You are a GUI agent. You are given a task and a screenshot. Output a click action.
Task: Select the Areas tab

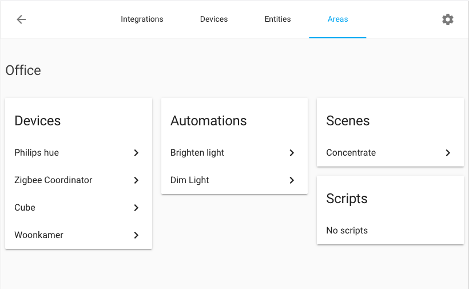337,19
